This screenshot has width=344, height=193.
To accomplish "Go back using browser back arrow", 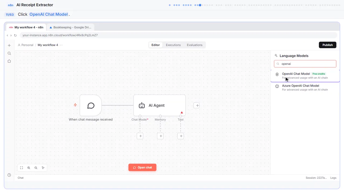I will [7, 35].
